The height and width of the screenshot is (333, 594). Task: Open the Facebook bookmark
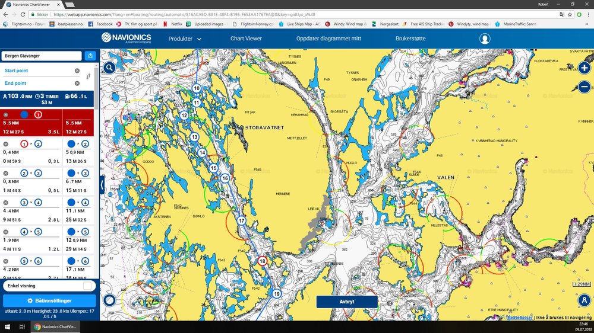(100, 24)
